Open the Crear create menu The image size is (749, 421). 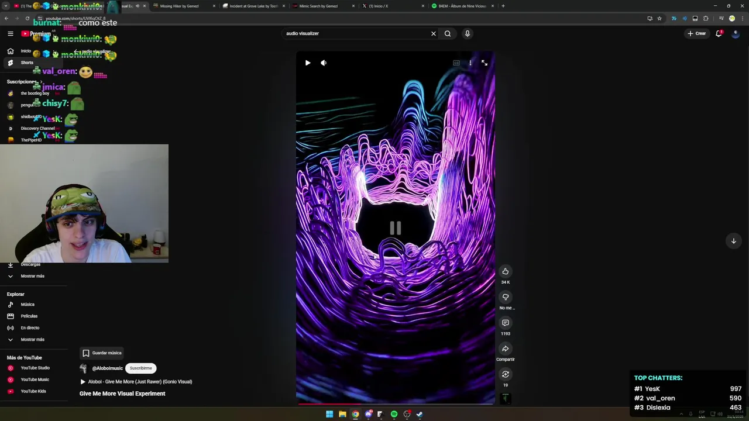click(x=697, y=33)
